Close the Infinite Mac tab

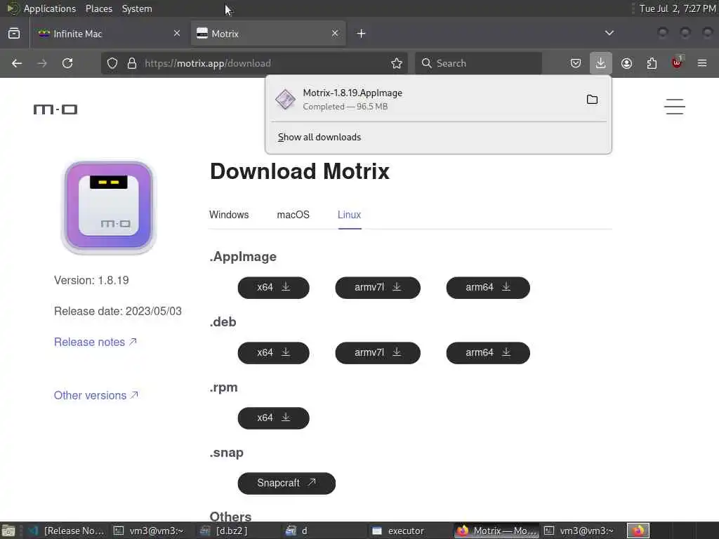tap(177, 33)
